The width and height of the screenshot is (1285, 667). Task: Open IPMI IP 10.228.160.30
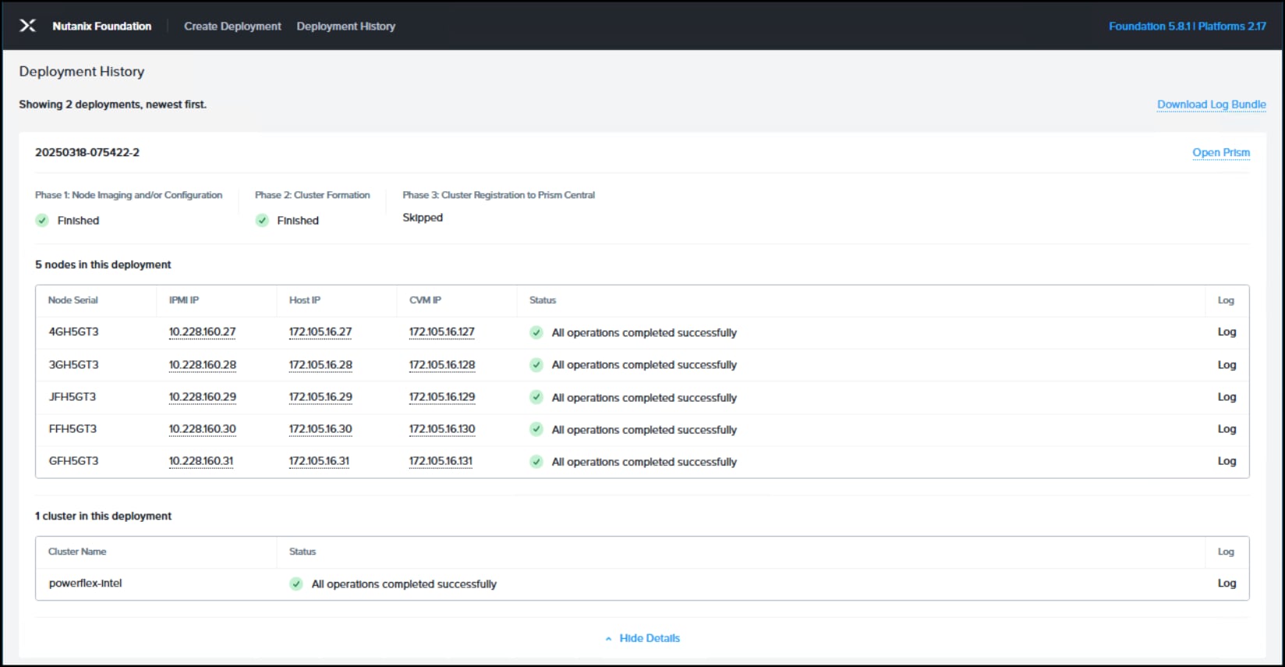pyautogui.click(x=203, y=429)
